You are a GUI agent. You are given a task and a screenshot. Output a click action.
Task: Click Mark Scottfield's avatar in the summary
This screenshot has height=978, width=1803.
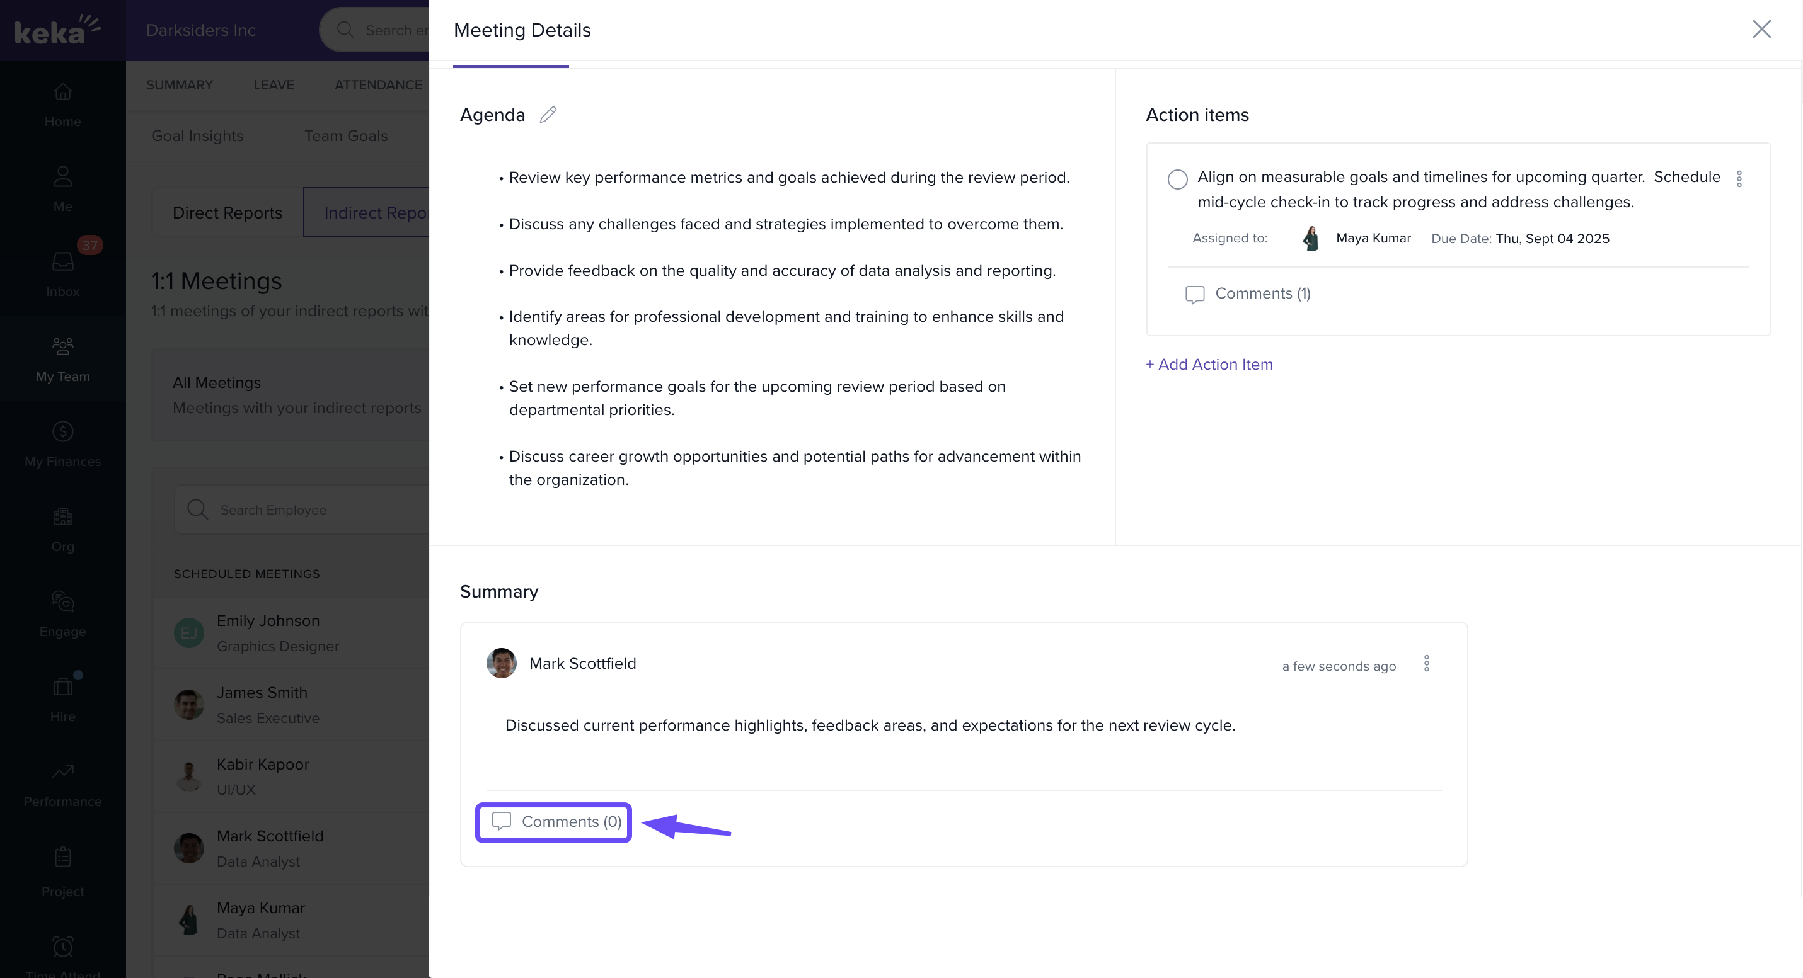coord(501,663)
